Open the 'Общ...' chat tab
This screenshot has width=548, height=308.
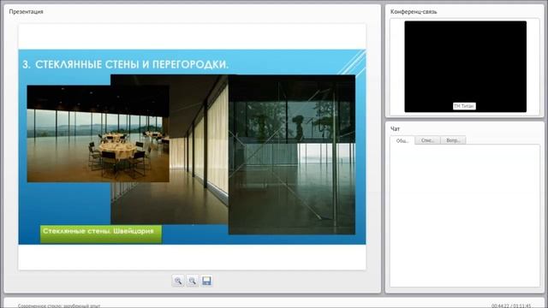click(402, 140)
